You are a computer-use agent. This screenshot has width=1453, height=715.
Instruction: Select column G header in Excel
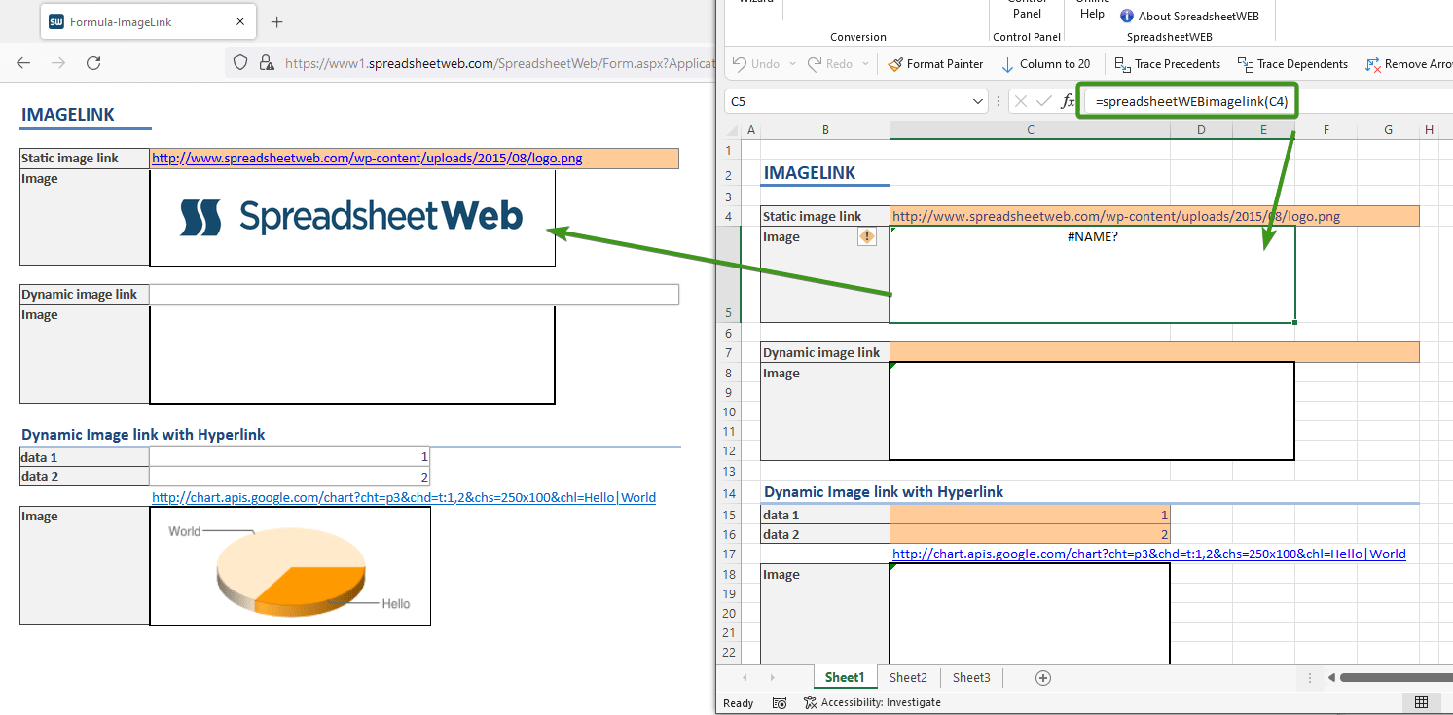1388,130
